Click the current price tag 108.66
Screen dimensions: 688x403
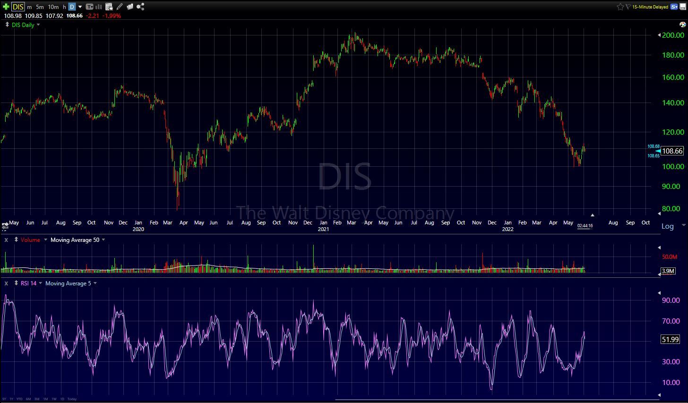click(x=672, y=151)
